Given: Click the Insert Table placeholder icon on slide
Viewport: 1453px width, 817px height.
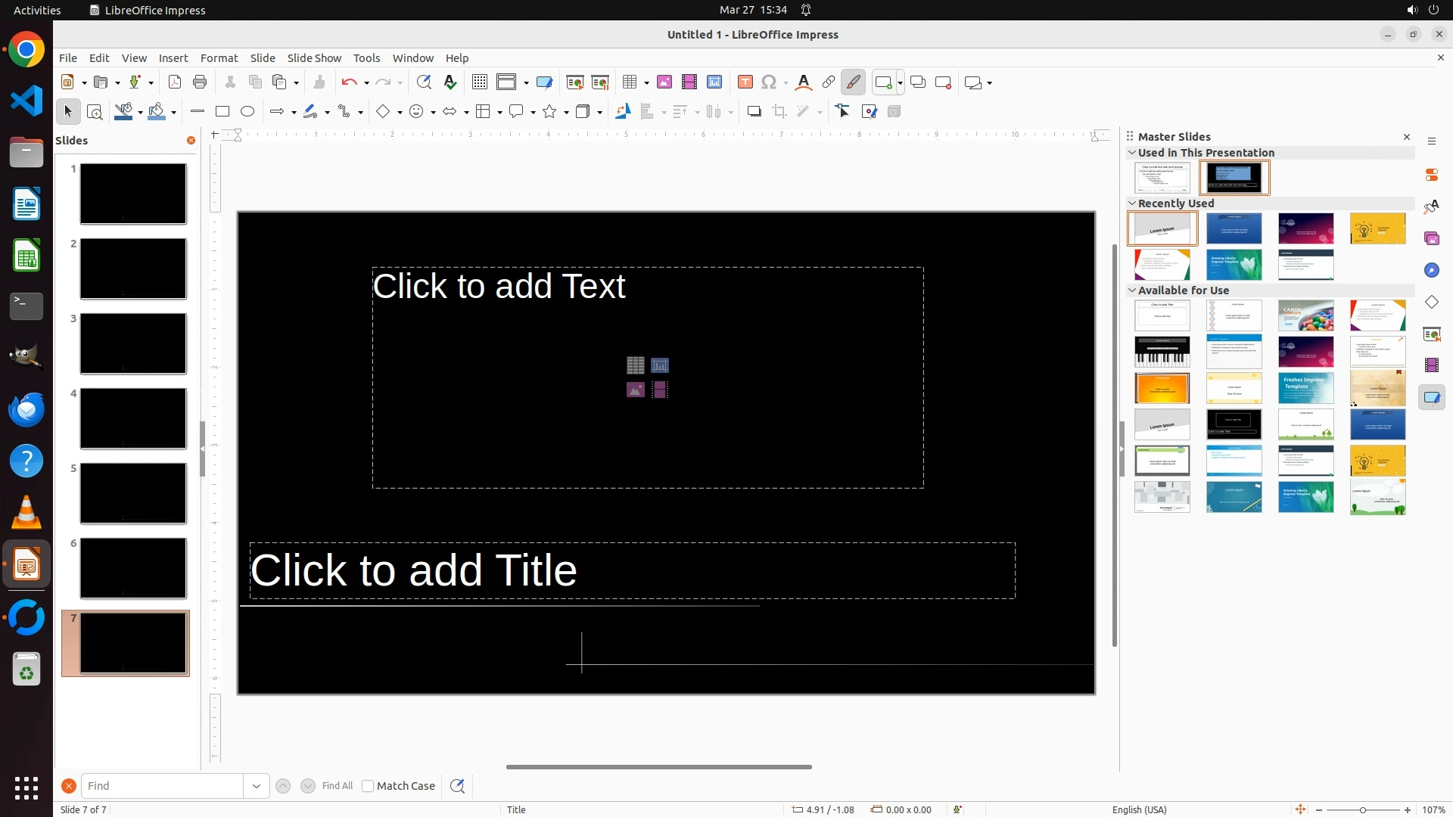Looking at the screenshot, I should (x=636, y=365).
